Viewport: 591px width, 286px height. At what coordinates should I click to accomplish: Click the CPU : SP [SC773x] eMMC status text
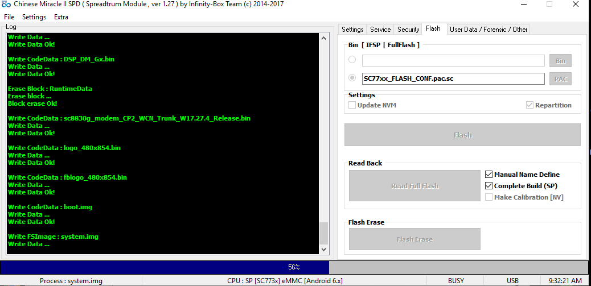coord(285,281)
